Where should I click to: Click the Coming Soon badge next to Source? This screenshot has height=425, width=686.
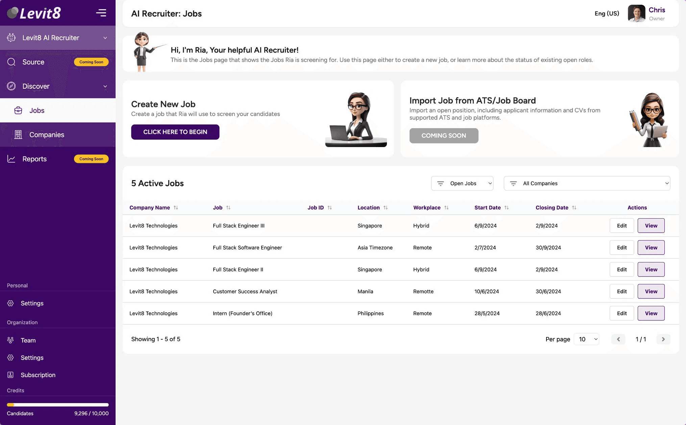point(91,62)
